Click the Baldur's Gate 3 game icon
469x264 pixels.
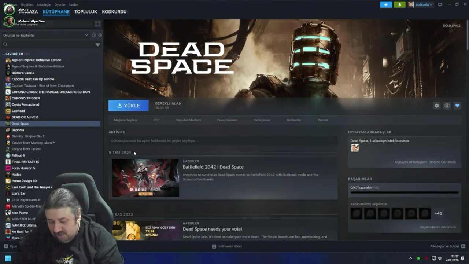pyautogui.click(x=8, y=73)
